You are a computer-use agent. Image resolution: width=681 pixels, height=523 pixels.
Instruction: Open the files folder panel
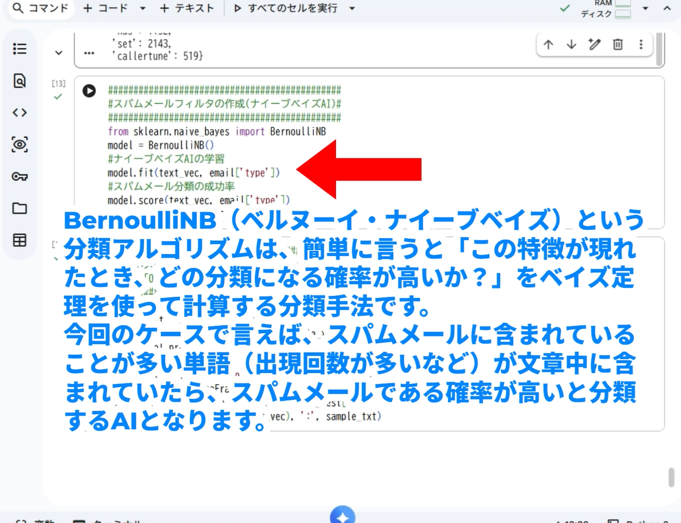20,208
